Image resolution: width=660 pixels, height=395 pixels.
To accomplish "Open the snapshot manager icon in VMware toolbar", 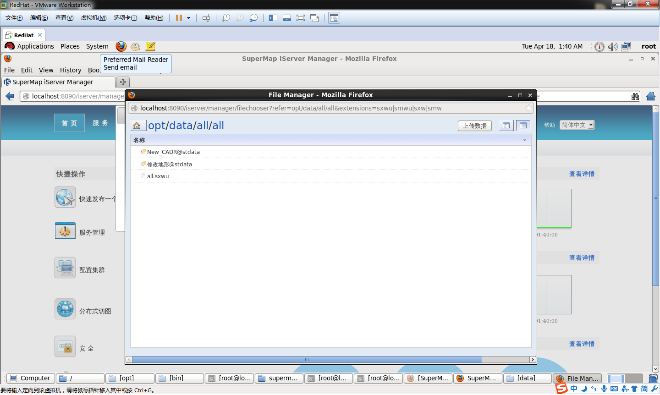I will (253, 18).
